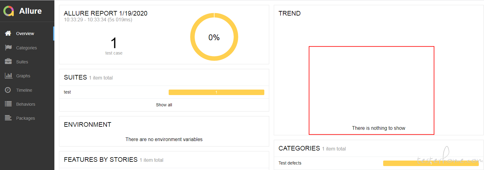
Task: Click the Allure logo icon
Action: 9,11
